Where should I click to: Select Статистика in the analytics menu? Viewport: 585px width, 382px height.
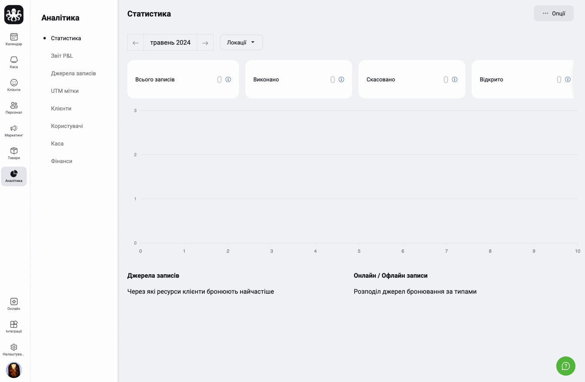[66, 38]
